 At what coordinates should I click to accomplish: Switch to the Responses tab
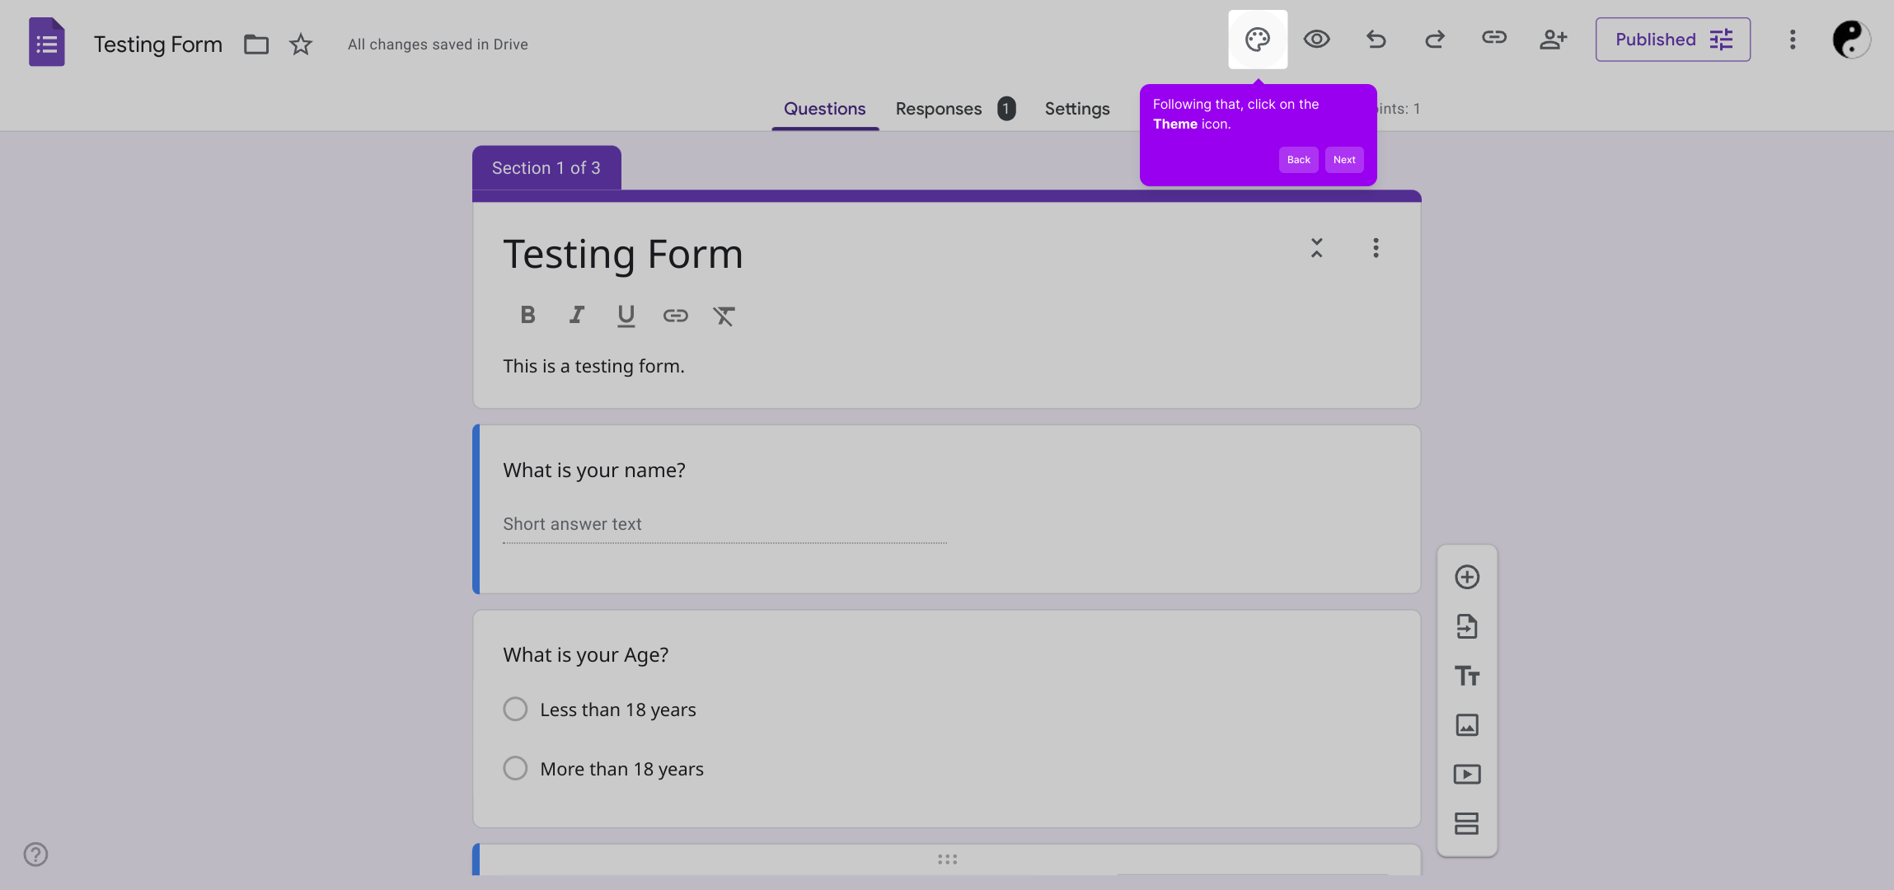coord(938,109)
